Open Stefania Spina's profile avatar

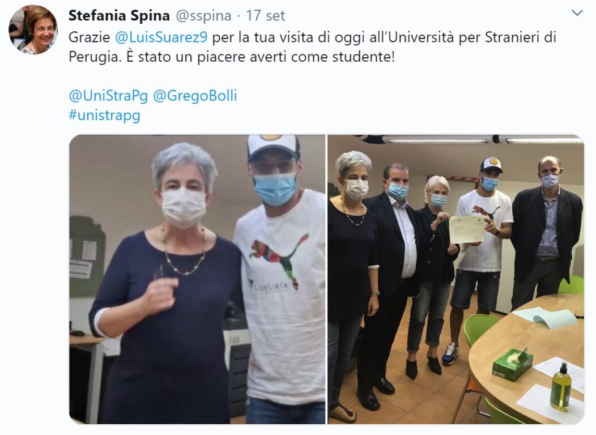(33, 29)
